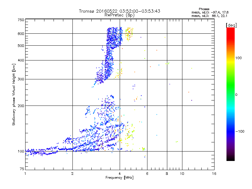Click the phase color bar
This screenshot has width=252, height=189.
[231, 94]
